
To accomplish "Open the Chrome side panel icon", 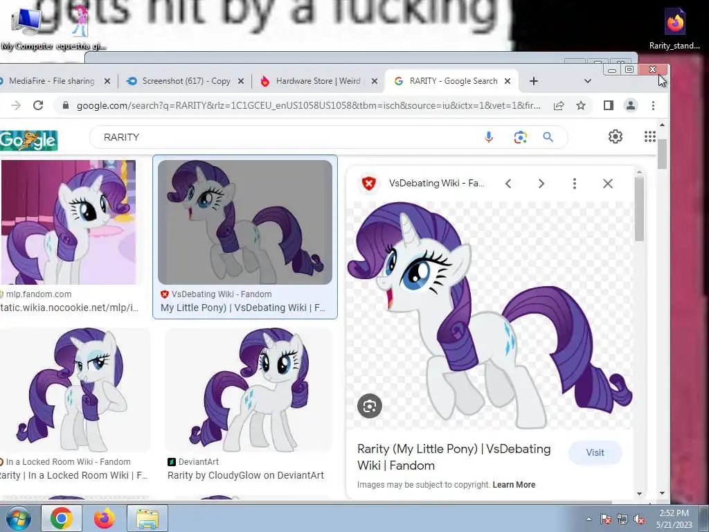I will pos(608,105).
